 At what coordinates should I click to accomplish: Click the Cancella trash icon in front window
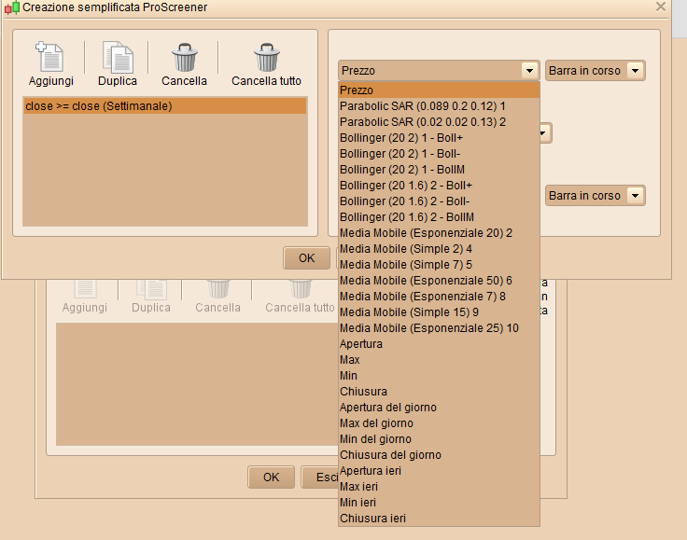click(x=185, y=57)
